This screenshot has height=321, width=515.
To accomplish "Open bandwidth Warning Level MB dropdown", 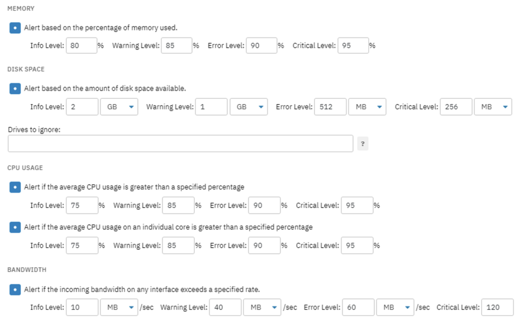I will point(262,307).
